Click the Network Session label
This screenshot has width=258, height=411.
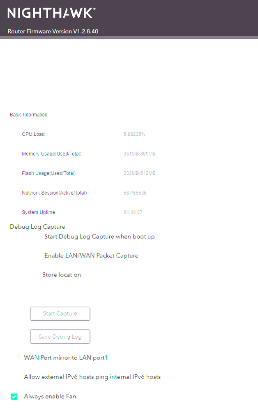(54, 193)
